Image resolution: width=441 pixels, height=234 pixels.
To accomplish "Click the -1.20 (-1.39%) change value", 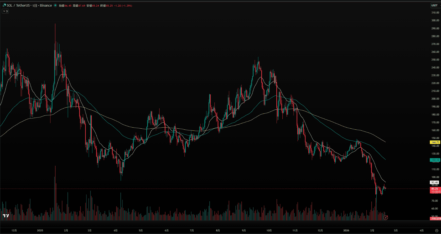I will [123, 6].
